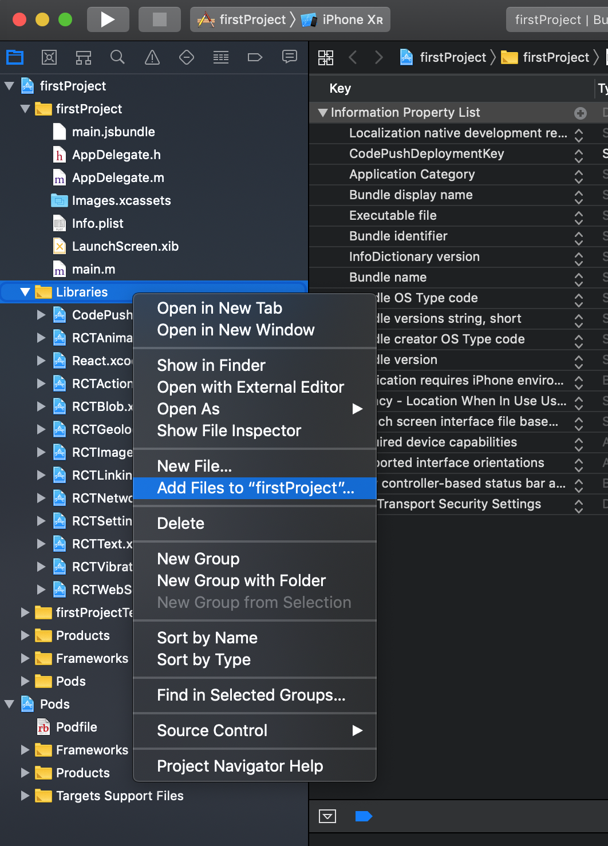The width and height of the screenshot is (608, 846).
Task: Expand the RCTBlob library project
Action: (x=41, y=406)
